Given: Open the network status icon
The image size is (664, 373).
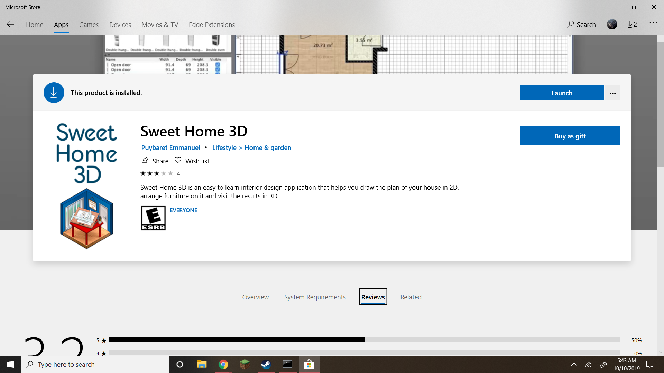Looking at the screenshot, I should click(588, 364).
